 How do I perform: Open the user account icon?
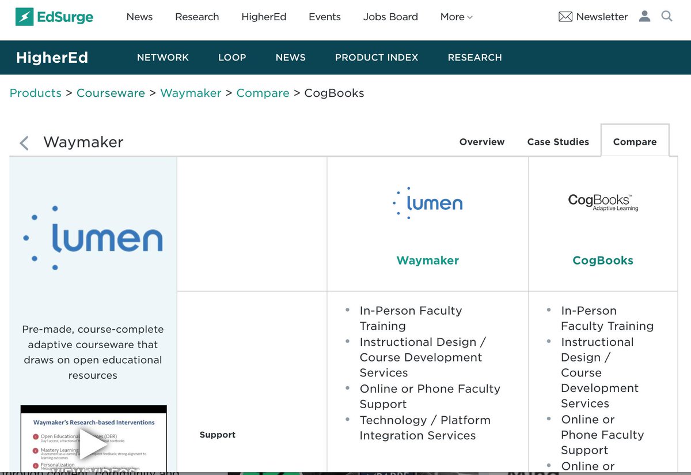pyautogui.click(x=644, y=16)
